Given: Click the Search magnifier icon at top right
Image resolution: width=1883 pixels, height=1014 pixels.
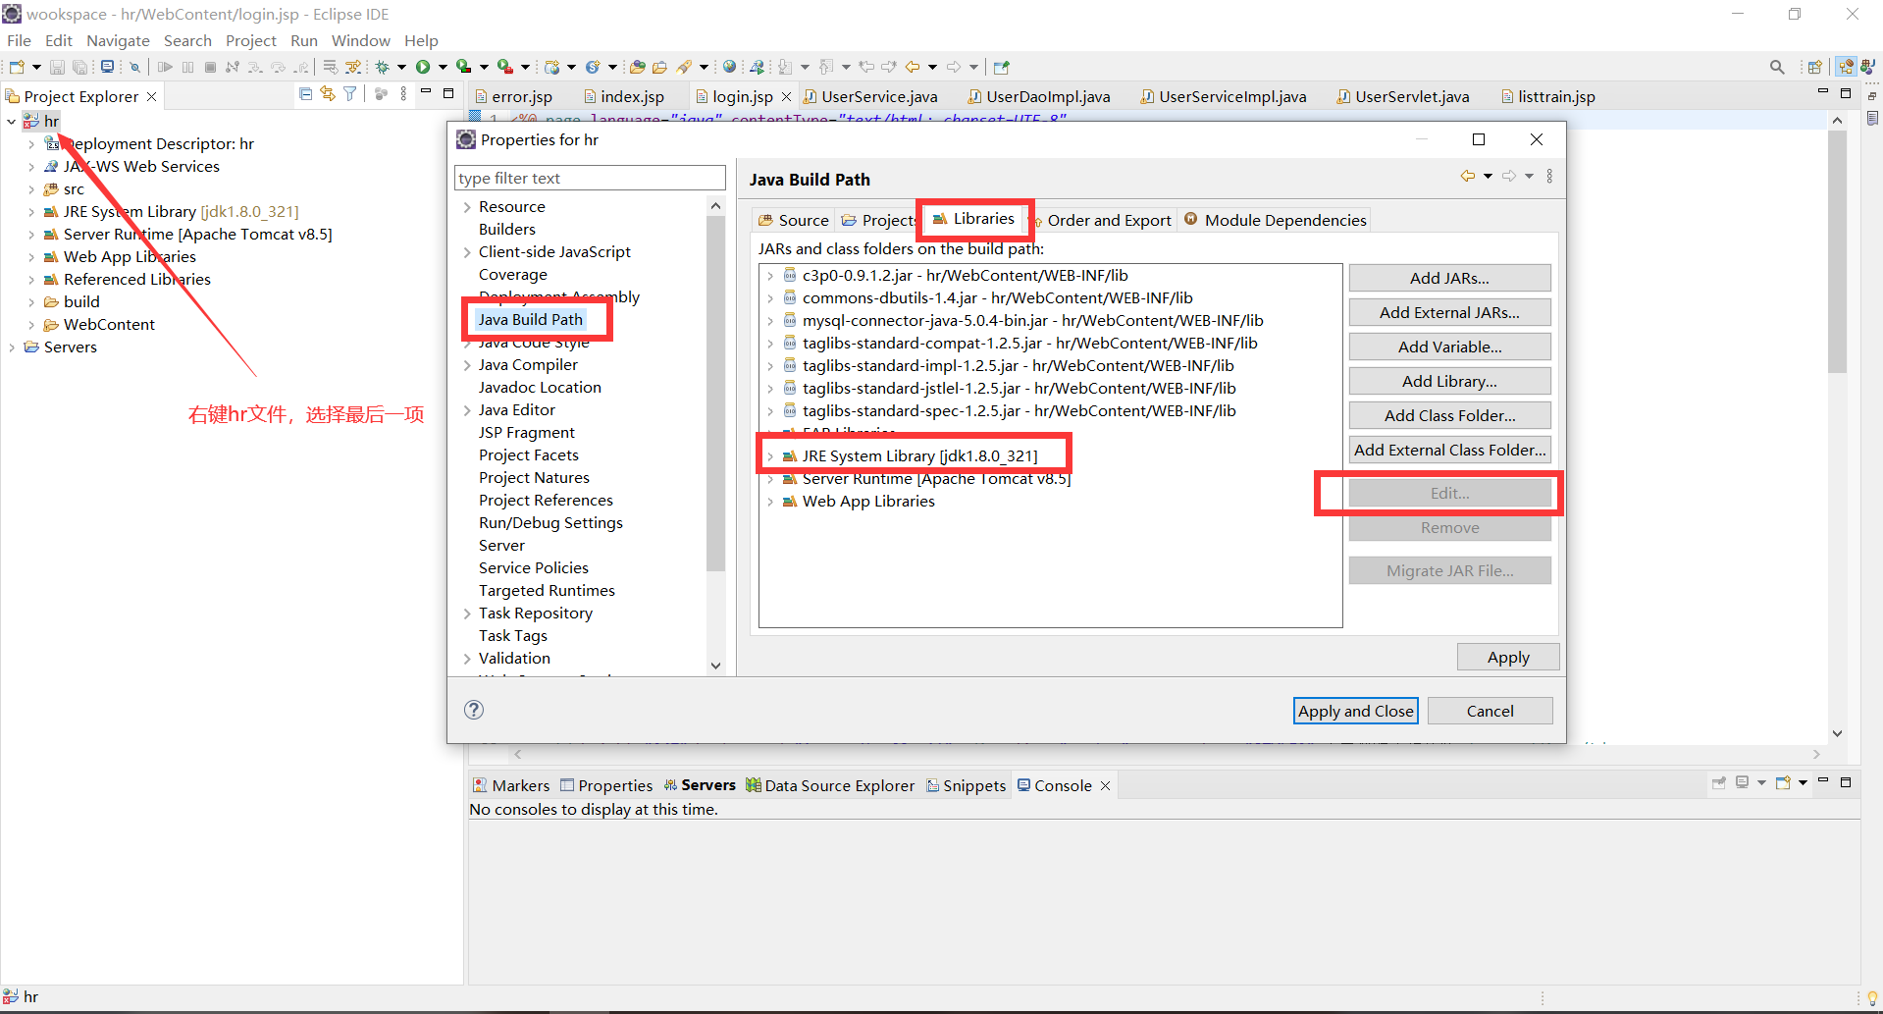Looking at the screenshot, I should [1777, 67].
